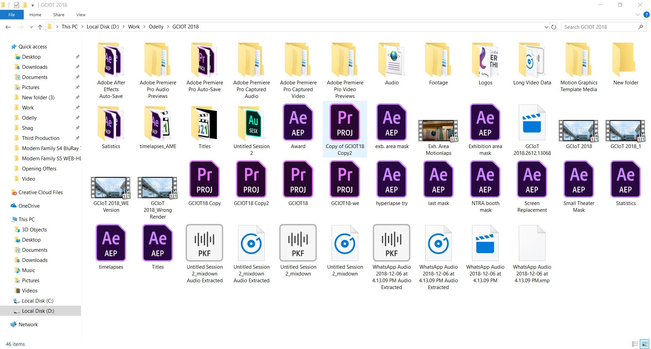Open the Titles folder with clapperboard icon
Screen dimensions: 651x349
204,123
